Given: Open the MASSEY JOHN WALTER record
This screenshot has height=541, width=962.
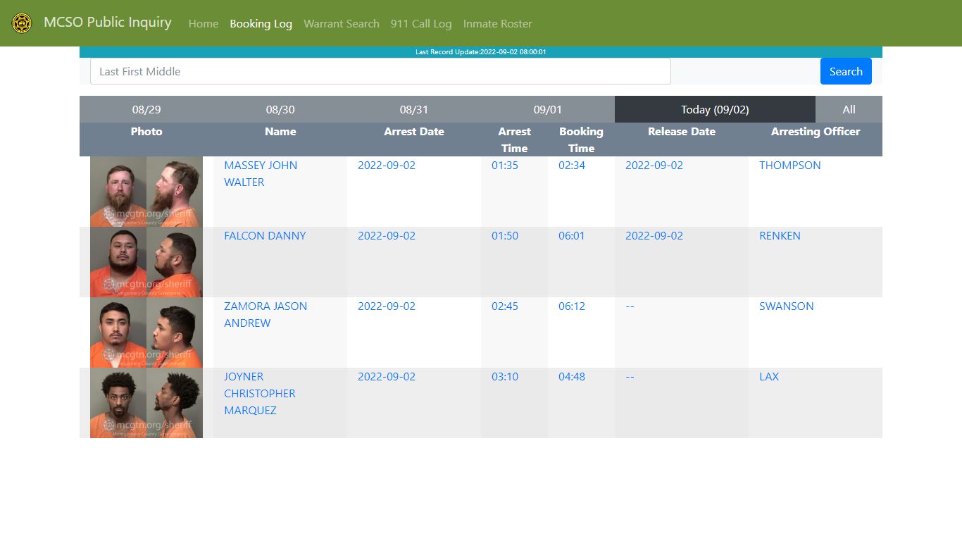Looking at the screenshot, I should point(261,173).
